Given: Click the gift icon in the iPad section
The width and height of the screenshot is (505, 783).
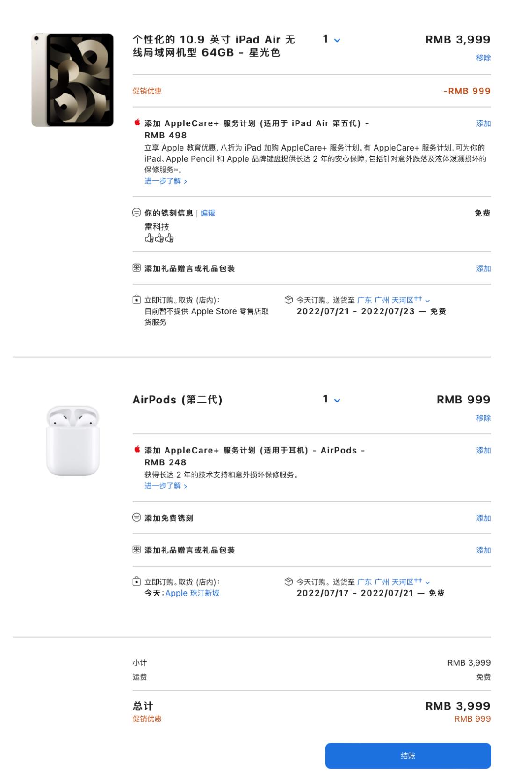Looking at the screenshot, I should [137, 268].
